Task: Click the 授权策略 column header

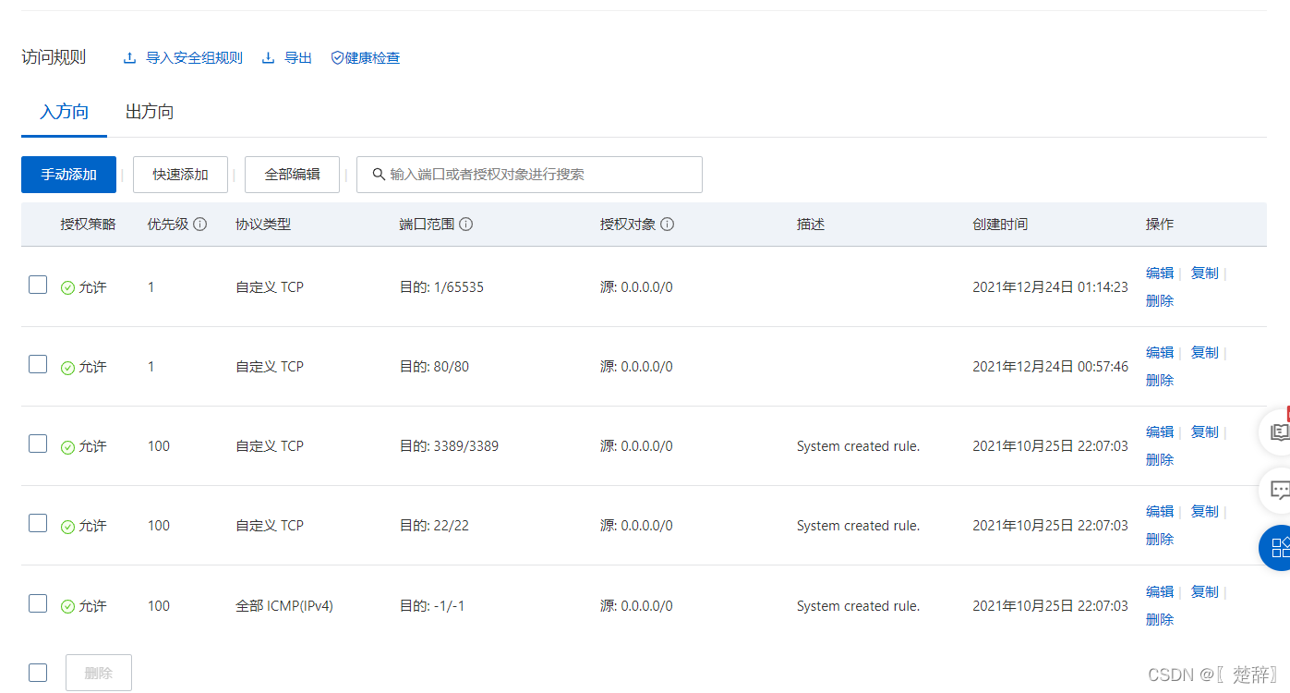Action: [89, 225]
